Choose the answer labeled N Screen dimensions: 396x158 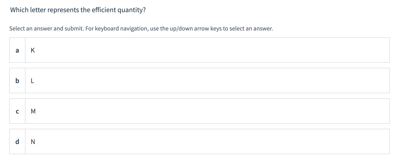pos(33,141)
